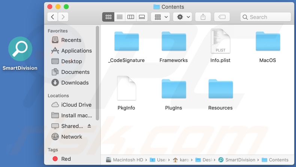This screenshot has width=296, height=167.
Task: Click the Desktop folder in path bar
Action: (x=204, y=160)
